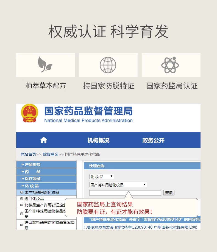Go to 网站首页 in the breadcrumb

pyautogui.click(x=28, y=154)
